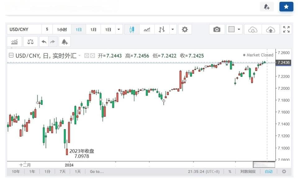Screen dimensions: 298x179
Task: Click the 2024 time axis label
Action: [x=69, y=165]
